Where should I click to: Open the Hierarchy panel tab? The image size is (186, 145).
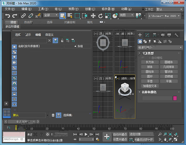pyautogui.click(x=154, y=35)
